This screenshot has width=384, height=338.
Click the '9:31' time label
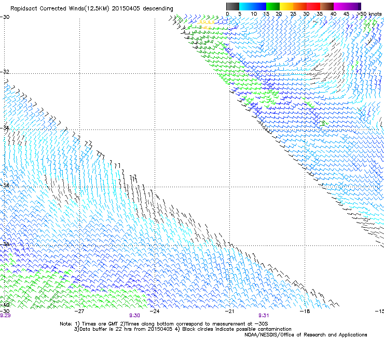tap(264, 316)
